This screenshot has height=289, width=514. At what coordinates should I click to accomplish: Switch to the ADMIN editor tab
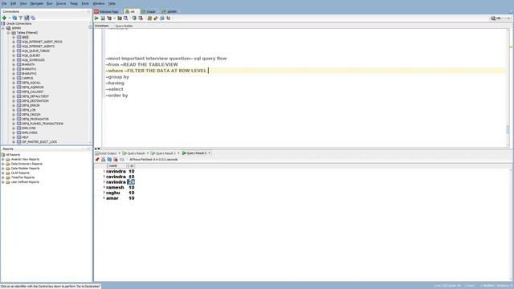(x=169, y=11)
